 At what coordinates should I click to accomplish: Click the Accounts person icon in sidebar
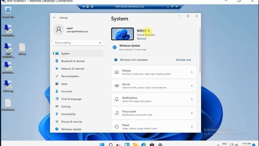(57, 91)
